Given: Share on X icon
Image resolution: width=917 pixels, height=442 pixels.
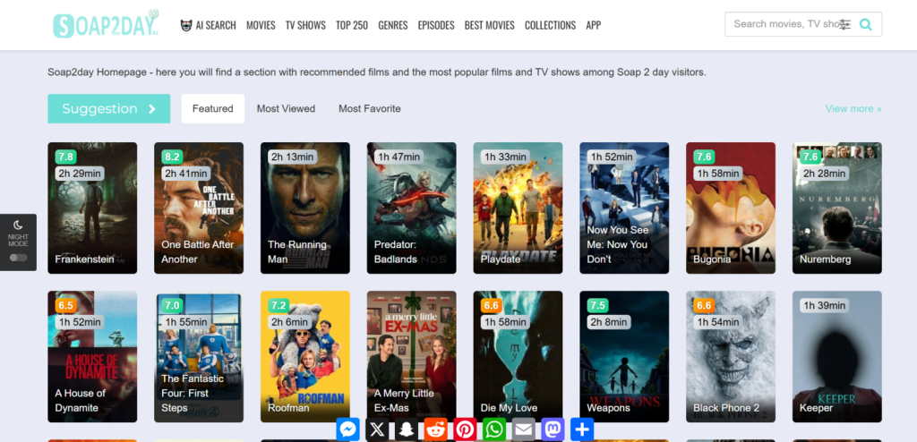Looking at the screenshot, I should click(377, 429).
